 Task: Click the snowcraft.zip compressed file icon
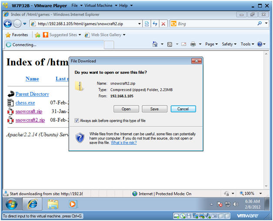(10, 111)
